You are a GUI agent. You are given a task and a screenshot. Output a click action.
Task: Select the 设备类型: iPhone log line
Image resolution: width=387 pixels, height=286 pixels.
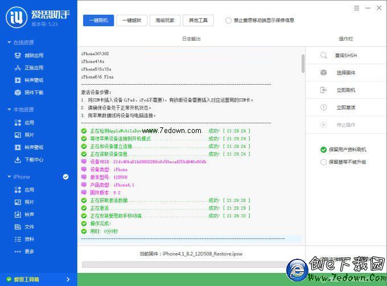click(x=104, y=169)
